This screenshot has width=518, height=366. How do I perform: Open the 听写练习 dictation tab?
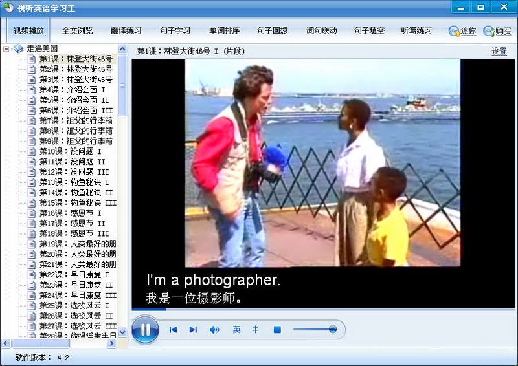tap(416, 30)
